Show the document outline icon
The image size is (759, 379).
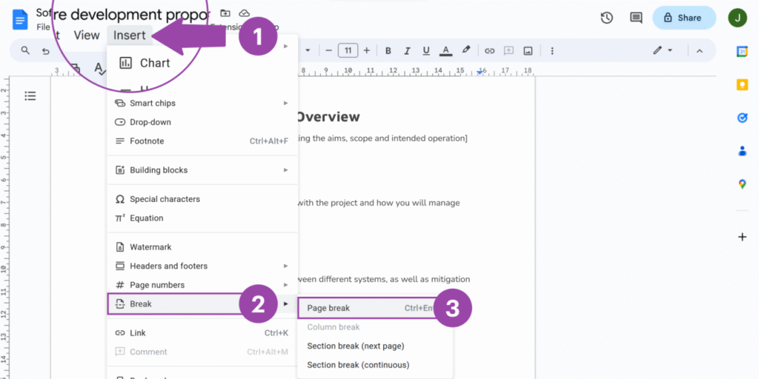(x=30, y=95)
